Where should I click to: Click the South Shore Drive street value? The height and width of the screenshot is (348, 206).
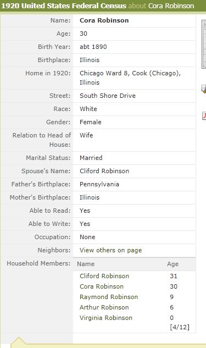(108, 96)
